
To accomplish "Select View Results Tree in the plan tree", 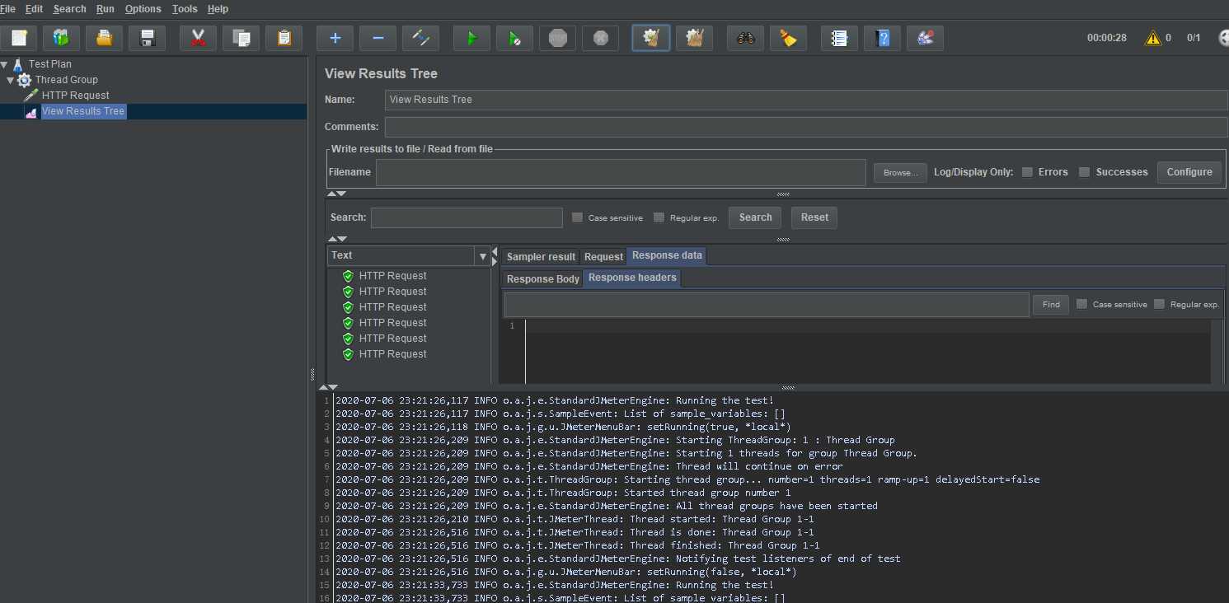I will pyautogui.click(x=82, y=111).
